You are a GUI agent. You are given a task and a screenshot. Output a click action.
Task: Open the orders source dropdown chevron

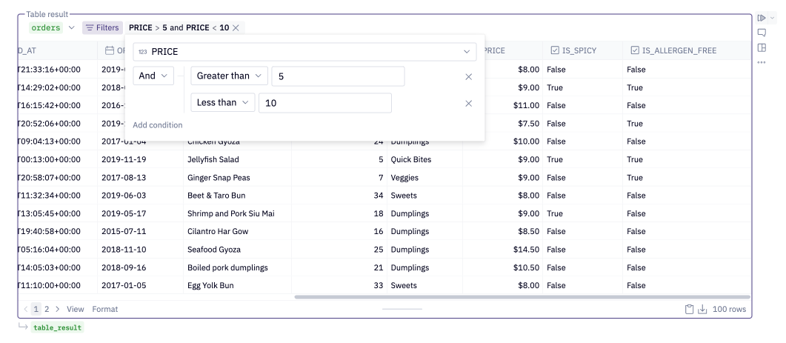pos(71,28)
